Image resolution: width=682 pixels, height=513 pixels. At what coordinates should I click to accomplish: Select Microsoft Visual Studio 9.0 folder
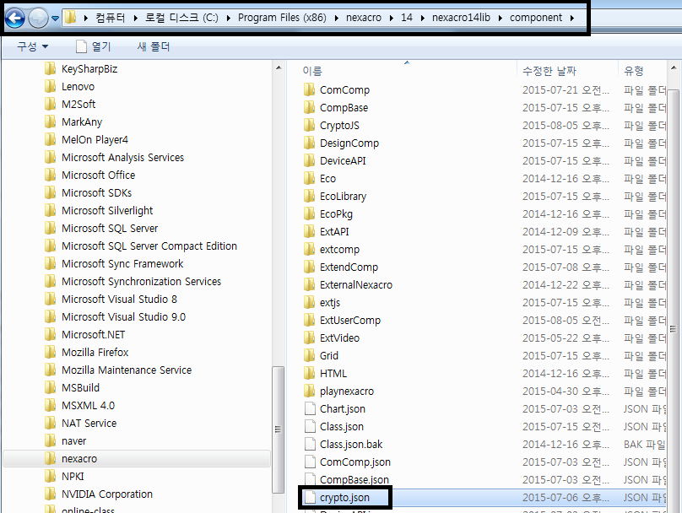click(x=123, y=317)
